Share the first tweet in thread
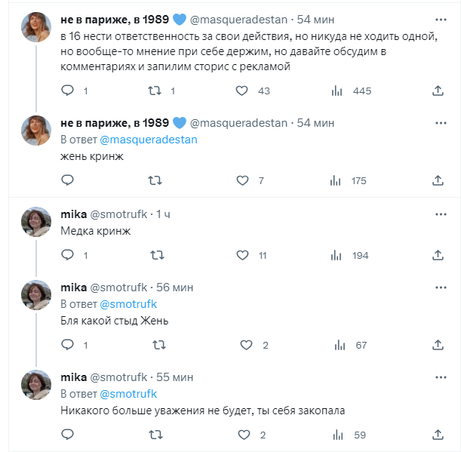Screen dimensions: 461x452 [438, 91]
